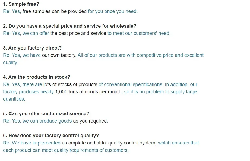Select the wholesale special price question heading
Screen dimensions: 250x161
pos(69,26)
